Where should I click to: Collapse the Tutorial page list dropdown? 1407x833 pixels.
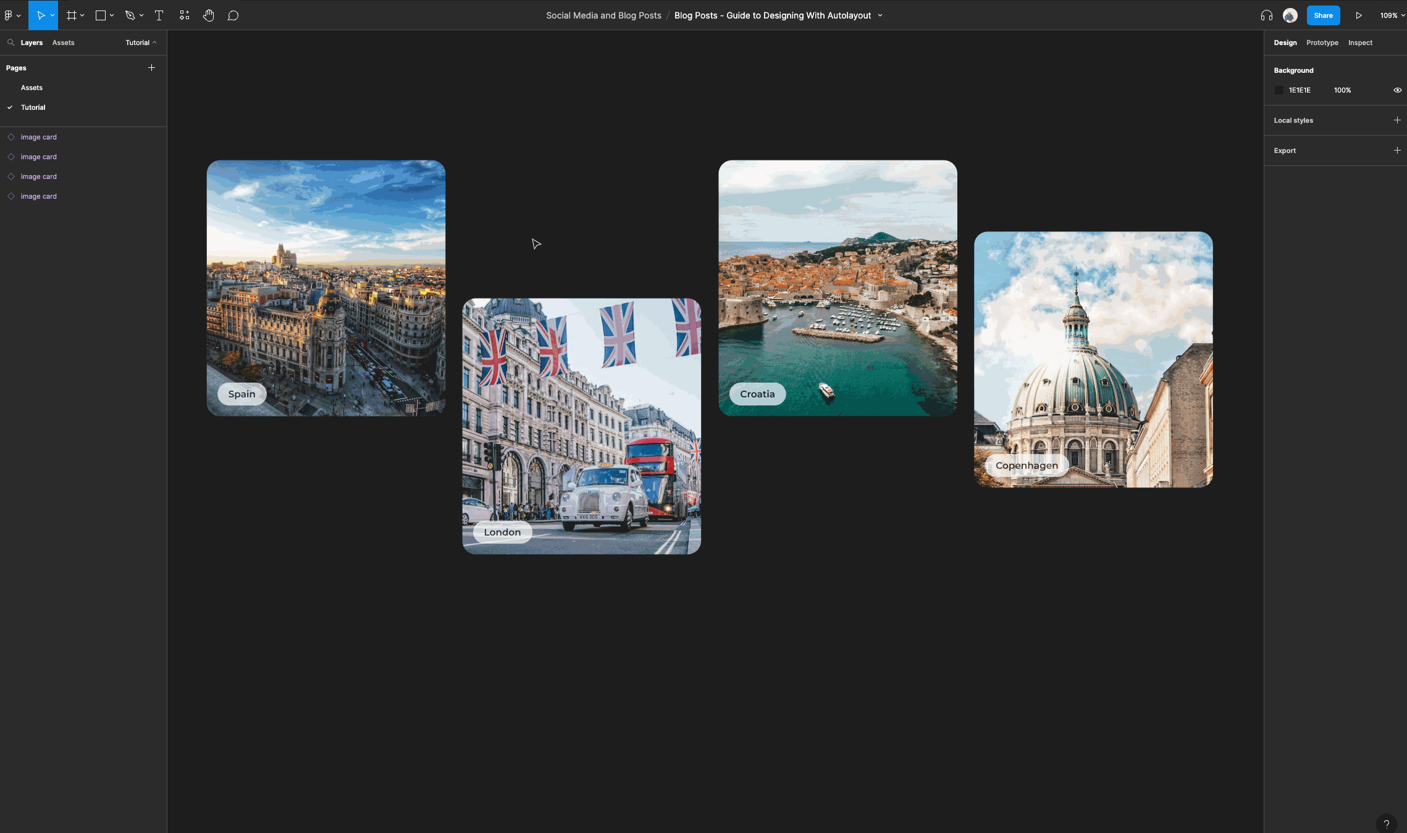141,43
